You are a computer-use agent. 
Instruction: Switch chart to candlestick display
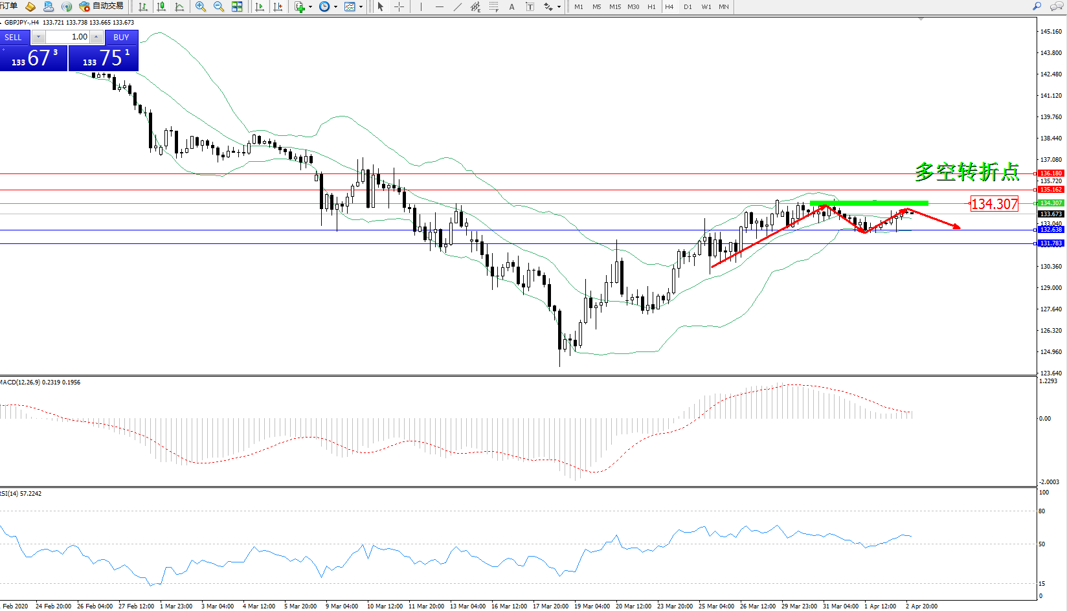coord(161,6)
